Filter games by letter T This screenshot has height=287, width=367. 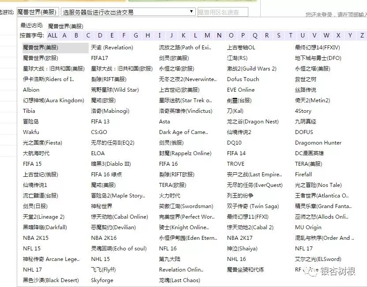point(290,35)
